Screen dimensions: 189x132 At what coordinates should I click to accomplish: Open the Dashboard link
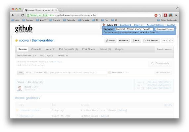coord(125,25)
